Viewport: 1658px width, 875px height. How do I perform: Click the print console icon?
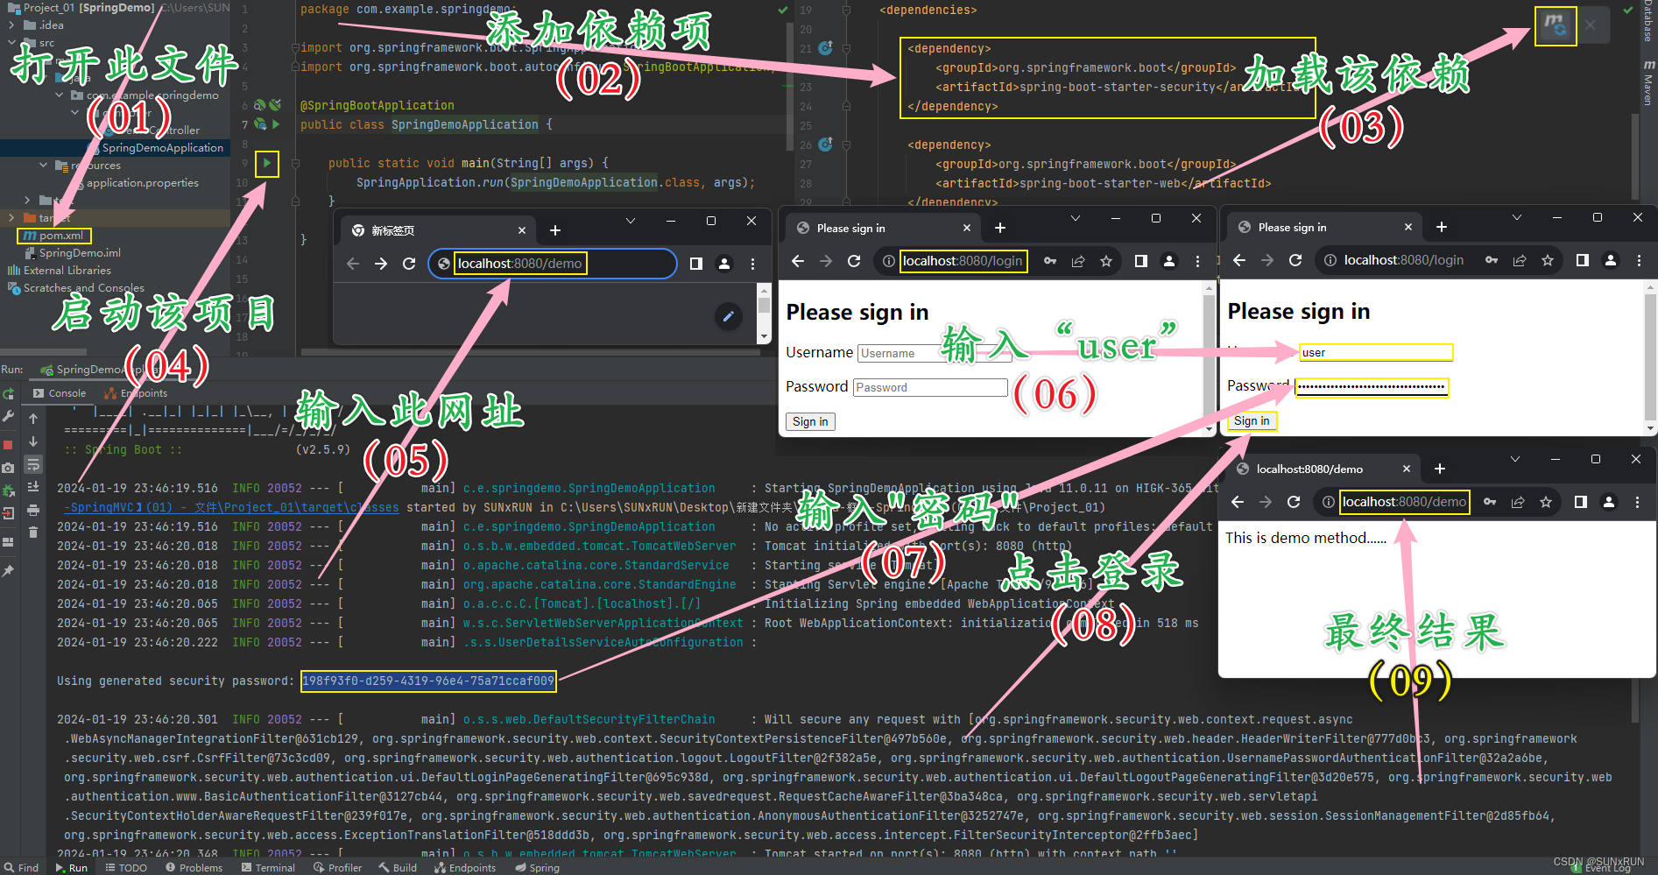click(x=33, y=510)
